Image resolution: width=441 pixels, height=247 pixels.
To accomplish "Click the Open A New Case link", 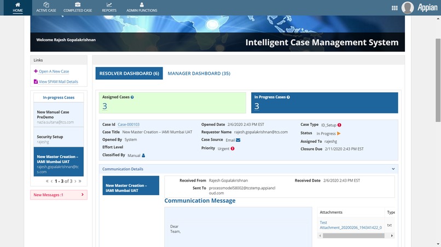I will click(54, 71).
